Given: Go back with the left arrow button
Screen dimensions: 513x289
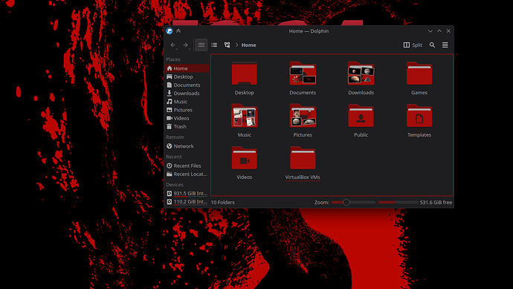Looking at the screenshot, I should (x=173, y=45).
